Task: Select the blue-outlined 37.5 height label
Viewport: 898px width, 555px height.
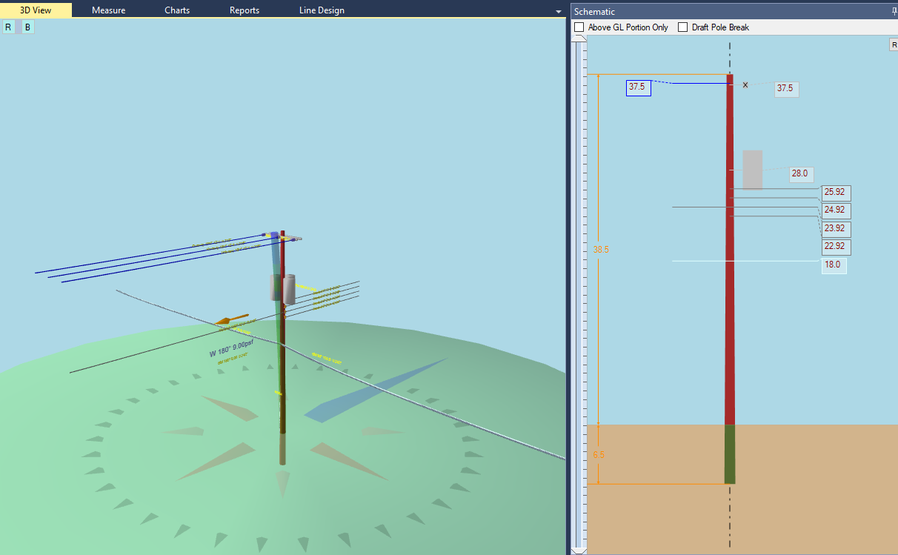Action: click(x=638, y=87)
